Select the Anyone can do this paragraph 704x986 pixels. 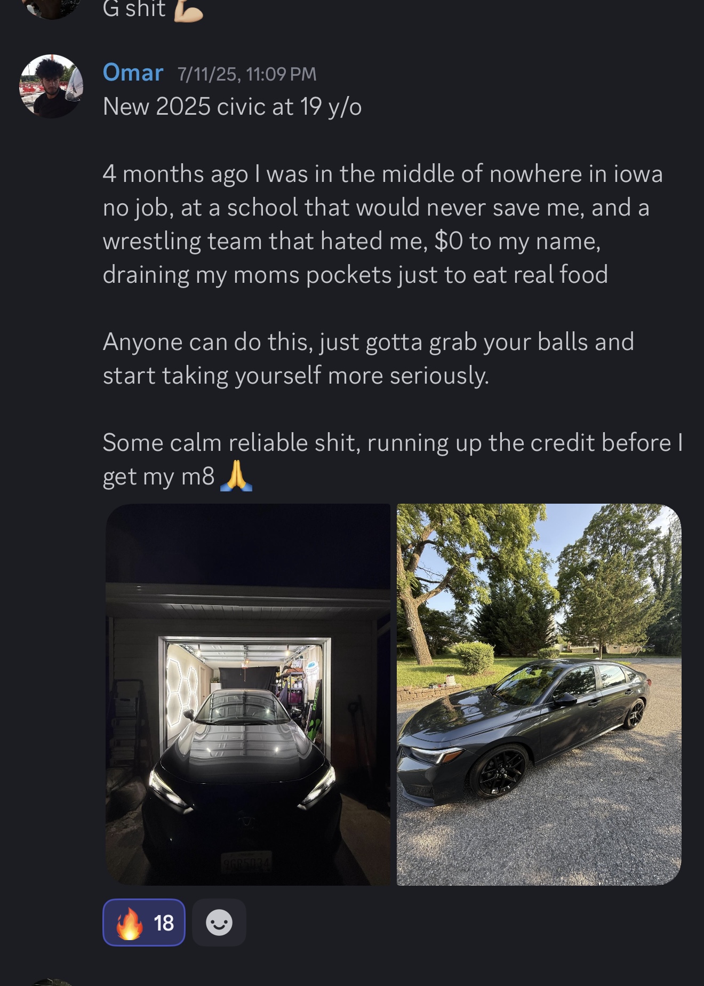tap(369, 359)
